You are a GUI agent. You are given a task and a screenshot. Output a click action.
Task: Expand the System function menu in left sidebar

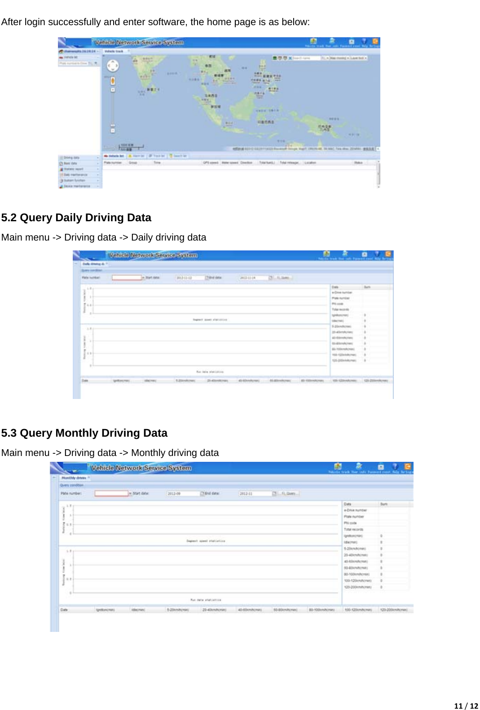79,180
